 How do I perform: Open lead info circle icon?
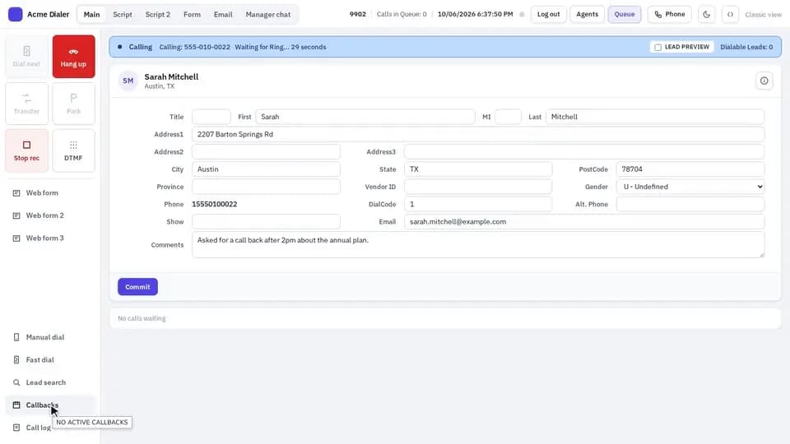[764, 81]
